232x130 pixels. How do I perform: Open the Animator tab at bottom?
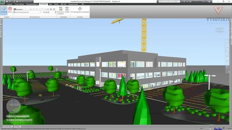click(17, 126)
